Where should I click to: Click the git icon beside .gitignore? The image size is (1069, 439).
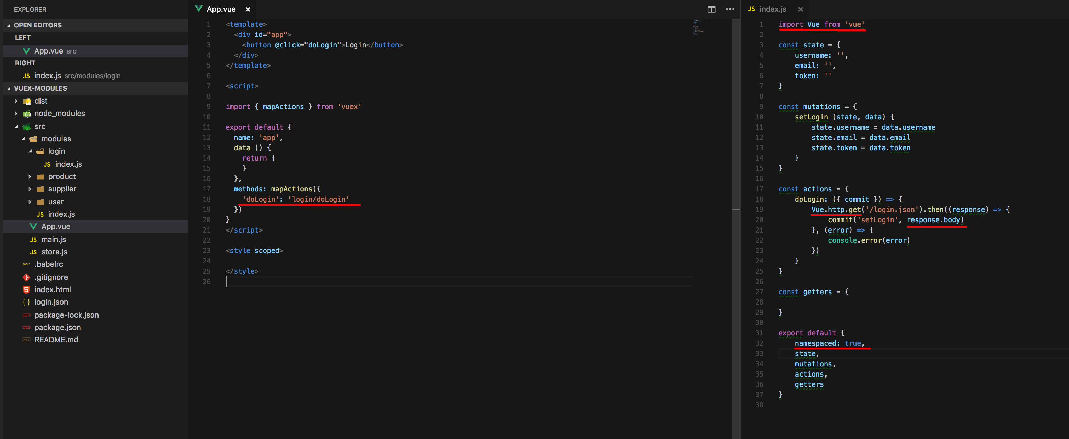(x=26, y=277)
